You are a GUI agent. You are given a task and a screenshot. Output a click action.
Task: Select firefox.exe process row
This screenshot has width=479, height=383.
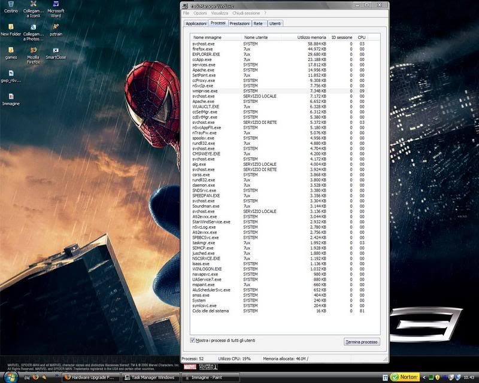click(202, 49)
